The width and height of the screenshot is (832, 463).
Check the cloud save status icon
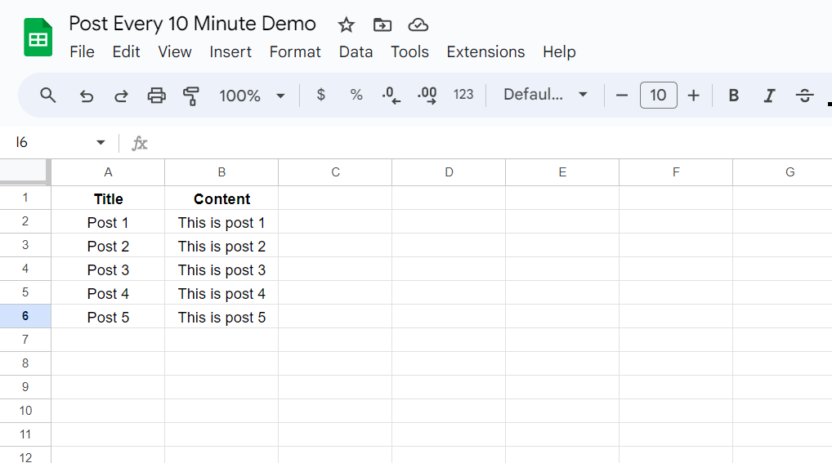tap(418, 24)
